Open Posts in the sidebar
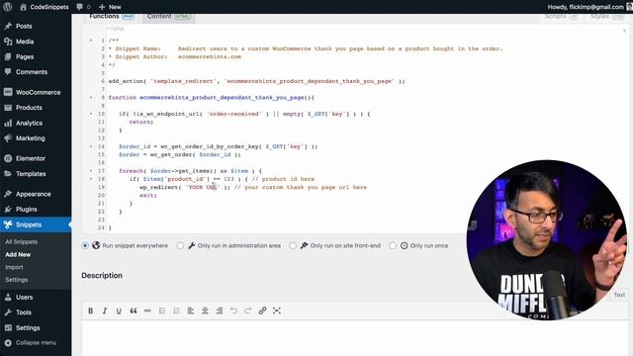This screenshot has height=356, width=633. click(x=24, y=27)
